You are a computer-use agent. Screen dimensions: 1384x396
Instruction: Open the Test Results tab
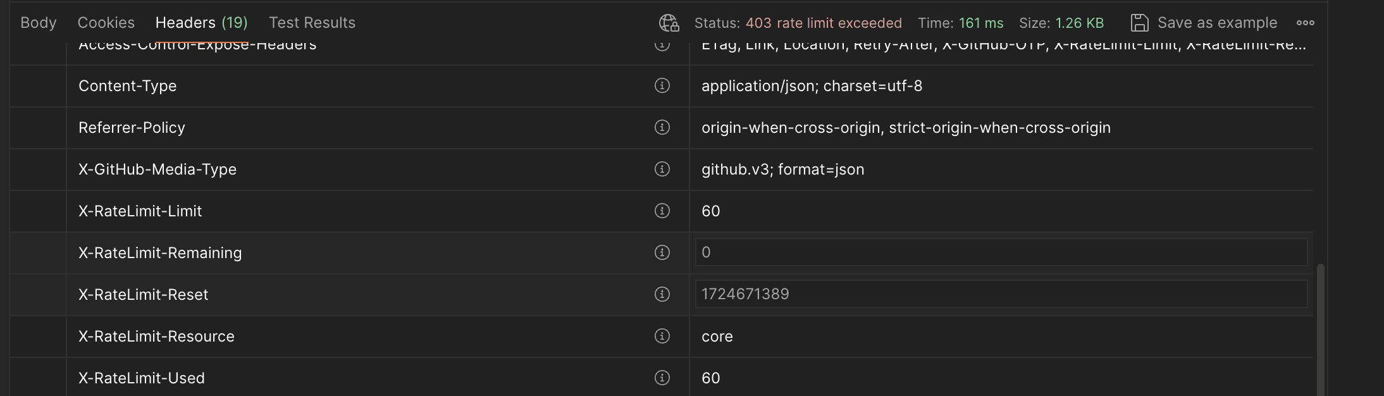point(312,23)
